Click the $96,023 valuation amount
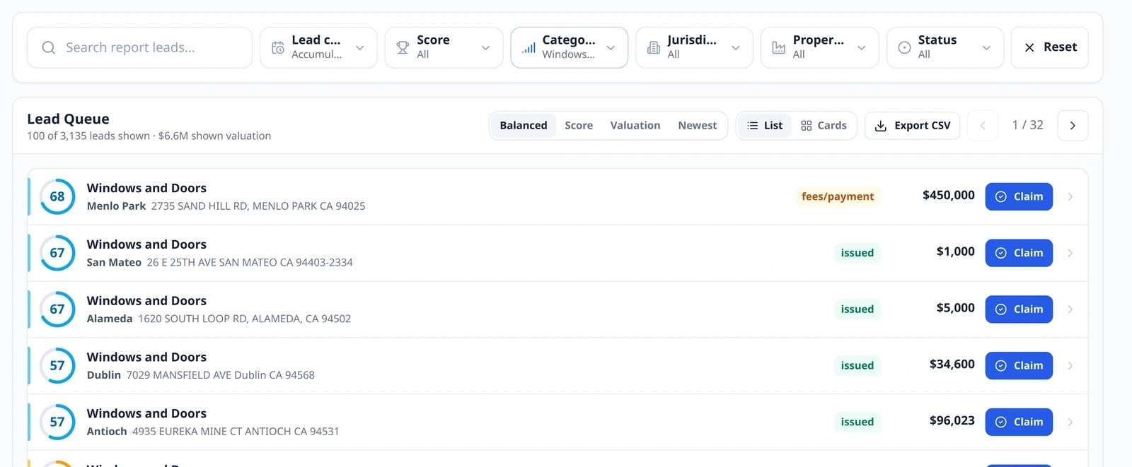The width and height of the screenshot is (1132, 467). pyautogui.click(x=952, y=421)
